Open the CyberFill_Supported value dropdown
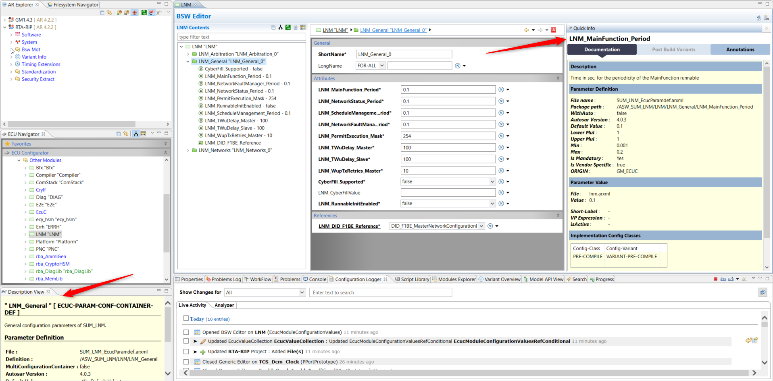 click(492, 182)
